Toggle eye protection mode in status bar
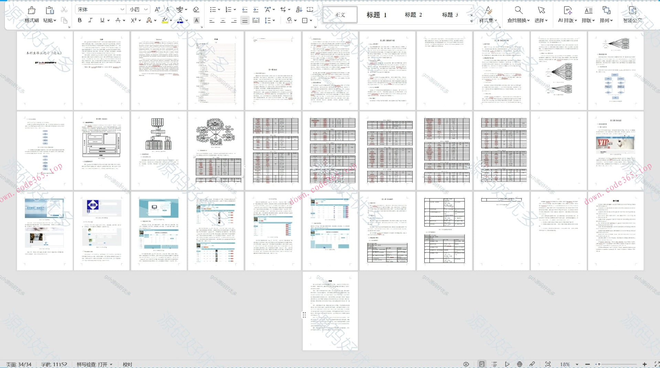The image size is (660, 368). [466, 364]
